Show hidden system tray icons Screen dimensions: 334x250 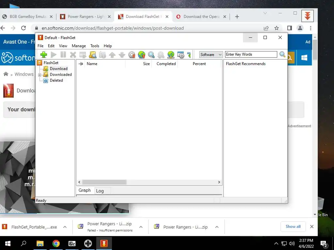click(276, 243)
